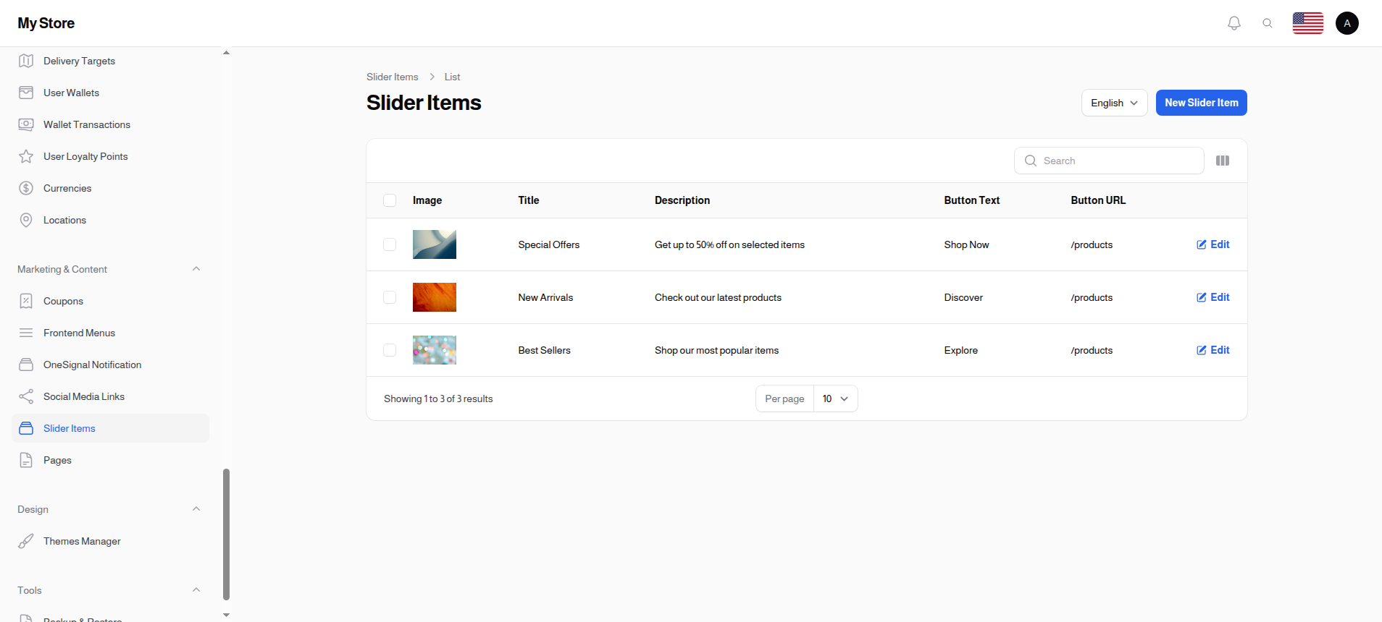Click the Delivery Targets map icon
1382x622 pixels.
click(x=26, y=61)
